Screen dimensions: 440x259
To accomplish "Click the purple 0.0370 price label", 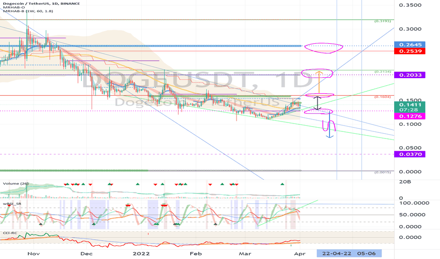I will (x=410, y=154).
